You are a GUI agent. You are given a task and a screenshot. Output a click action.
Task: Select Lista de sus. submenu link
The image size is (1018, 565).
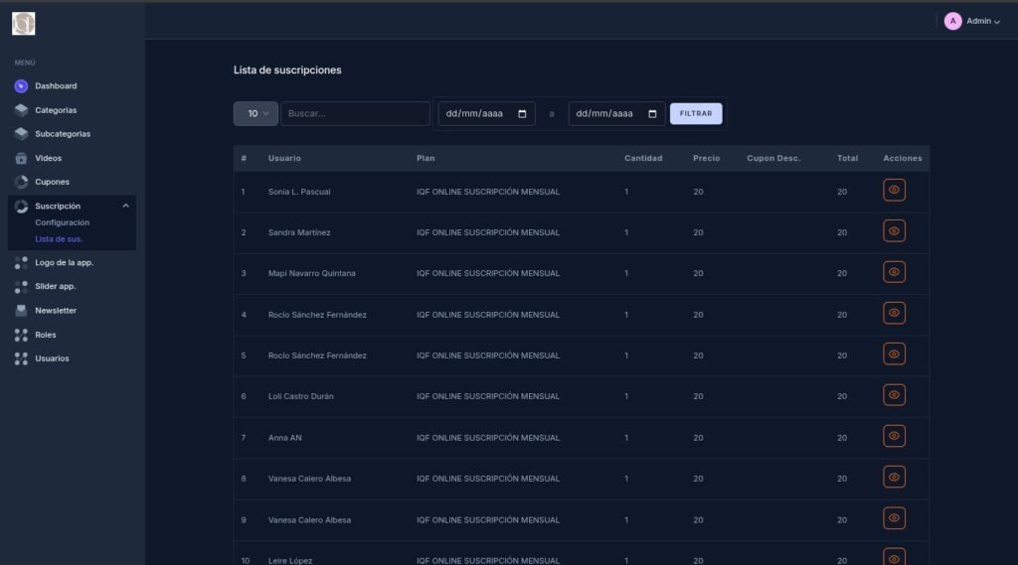pyautogui.click(x=59, y=239)
